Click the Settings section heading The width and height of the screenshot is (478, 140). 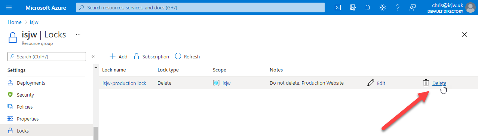(x=16, y=70)
